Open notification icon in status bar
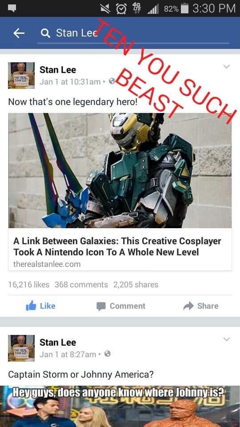The height and width of the screenshot is (427, 240). [12, 8]
